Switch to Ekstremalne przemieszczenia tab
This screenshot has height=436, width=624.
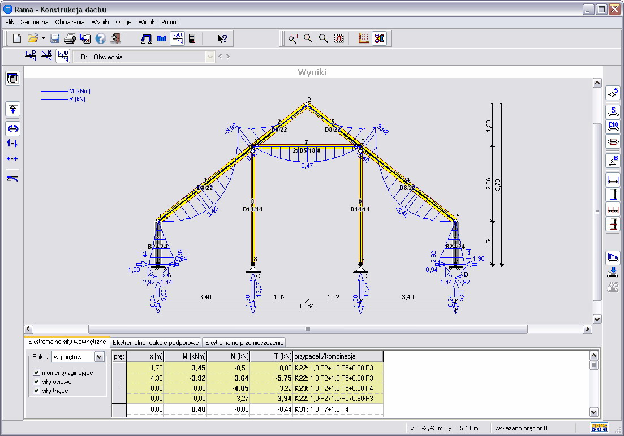(244, 342)
